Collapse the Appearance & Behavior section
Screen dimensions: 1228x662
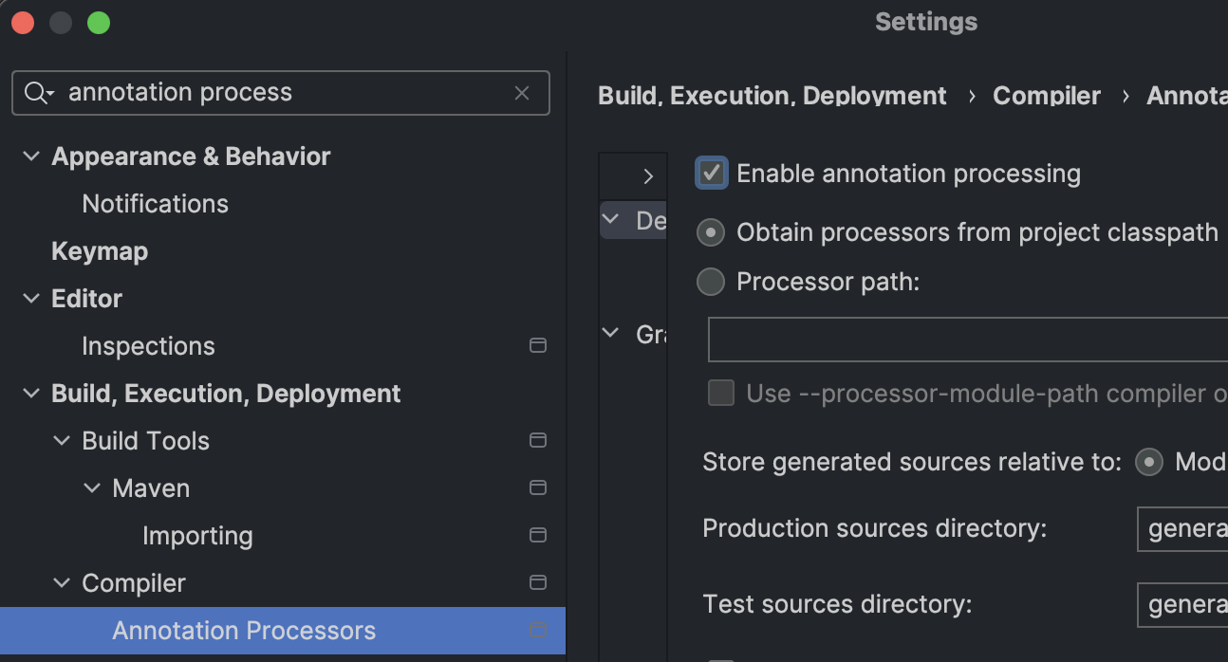click(31, 156)
